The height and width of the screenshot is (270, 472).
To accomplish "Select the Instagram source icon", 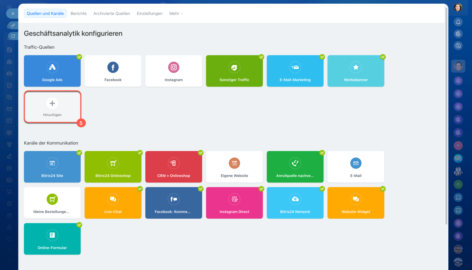I will (174, 67).
